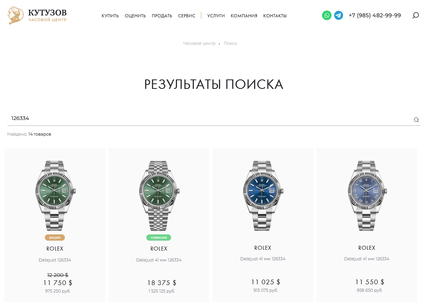Image resolution: width=422 pixels, height=302 pixels.
Task: Click the Кутузов logo portrait icon
Action: 15,15
